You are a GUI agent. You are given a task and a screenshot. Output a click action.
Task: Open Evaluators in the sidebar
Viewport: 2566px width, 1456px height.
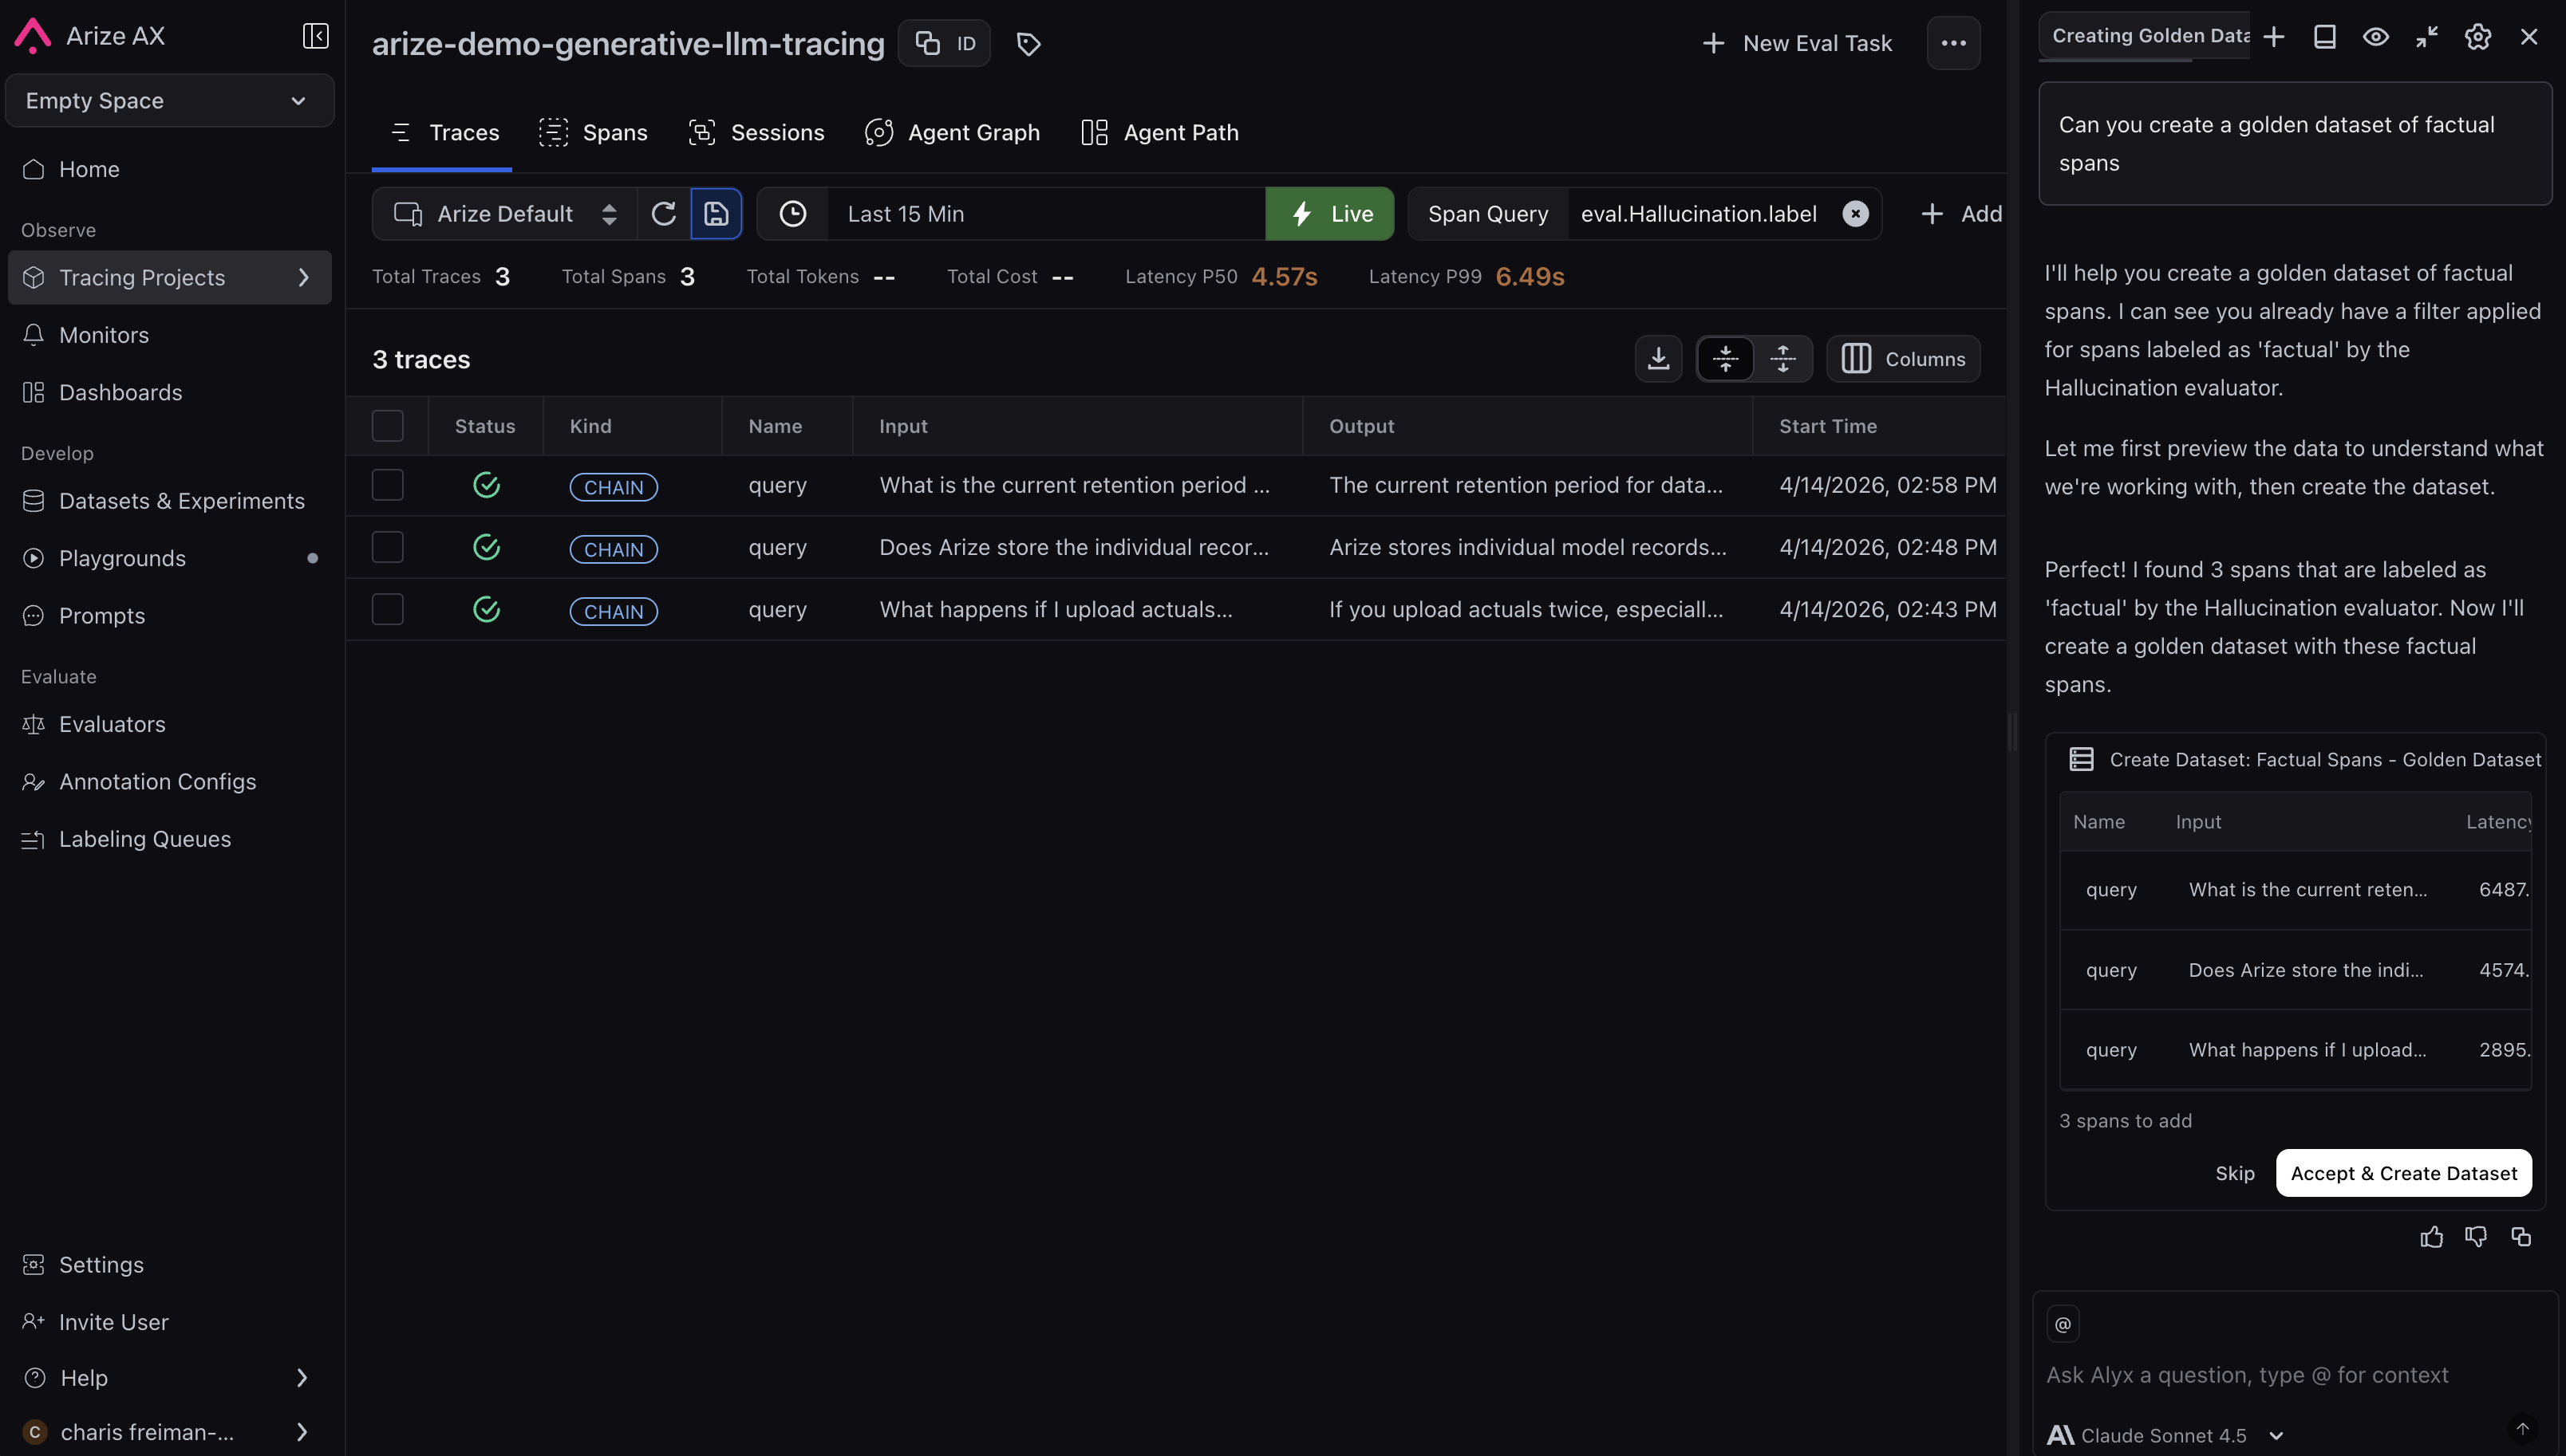169,724
